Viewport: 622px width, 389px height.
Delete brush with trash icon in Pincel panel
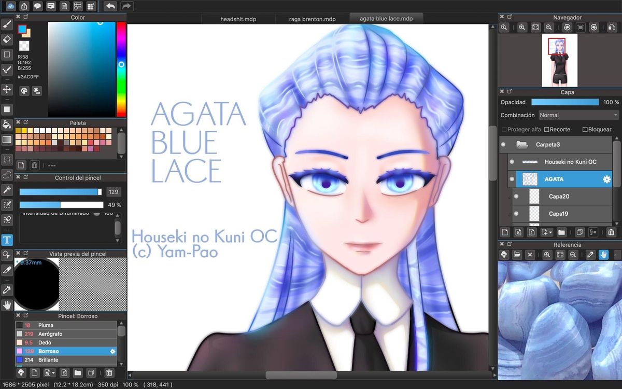point(109,372)
